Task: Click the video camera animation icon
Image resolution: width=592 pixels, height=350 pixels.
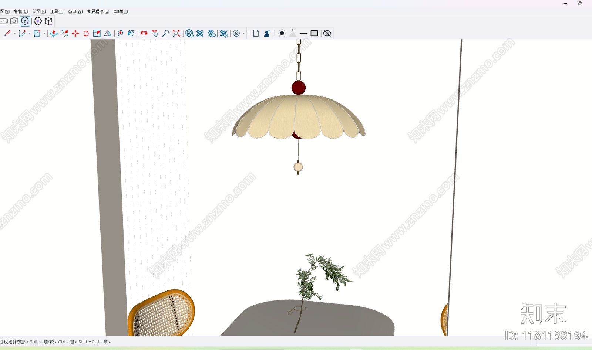Action: [4, 21]
